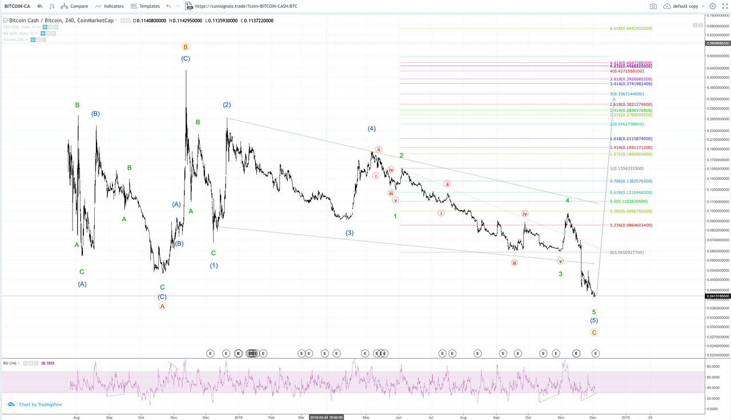Collapse the indicator legend box
Screen dimensions: 731x420
point(5,20)
